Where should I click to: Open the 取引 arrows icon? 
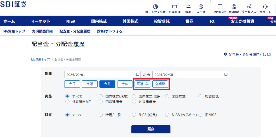click(x=188, y=7)
